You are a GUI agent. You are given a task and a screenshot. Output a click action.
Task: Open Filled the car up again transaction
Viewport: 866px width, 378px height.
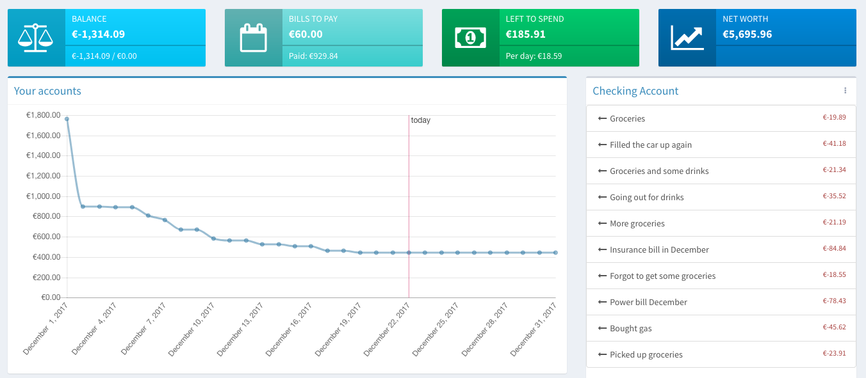pos(651,145)
